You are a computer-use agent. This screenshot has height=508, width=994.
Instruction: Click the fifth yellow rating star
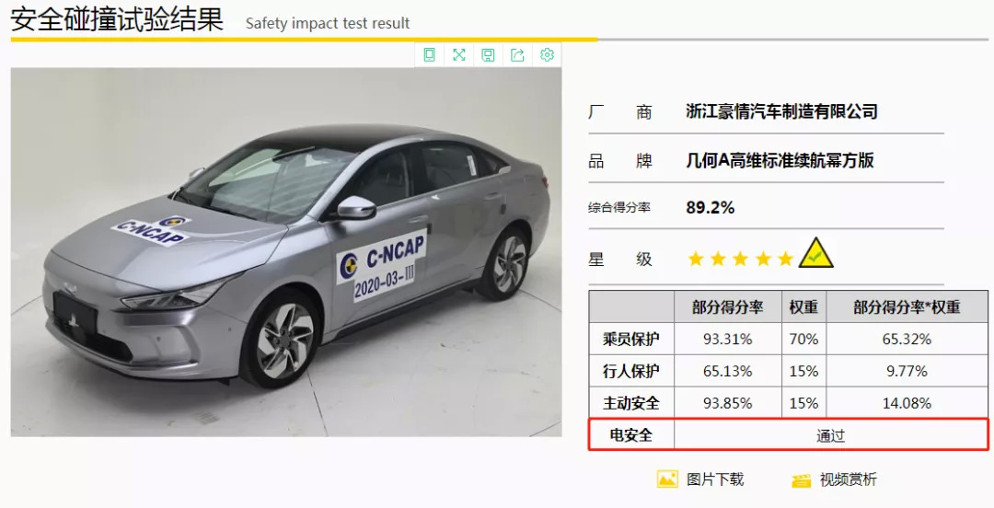click(x=785, y=259)
